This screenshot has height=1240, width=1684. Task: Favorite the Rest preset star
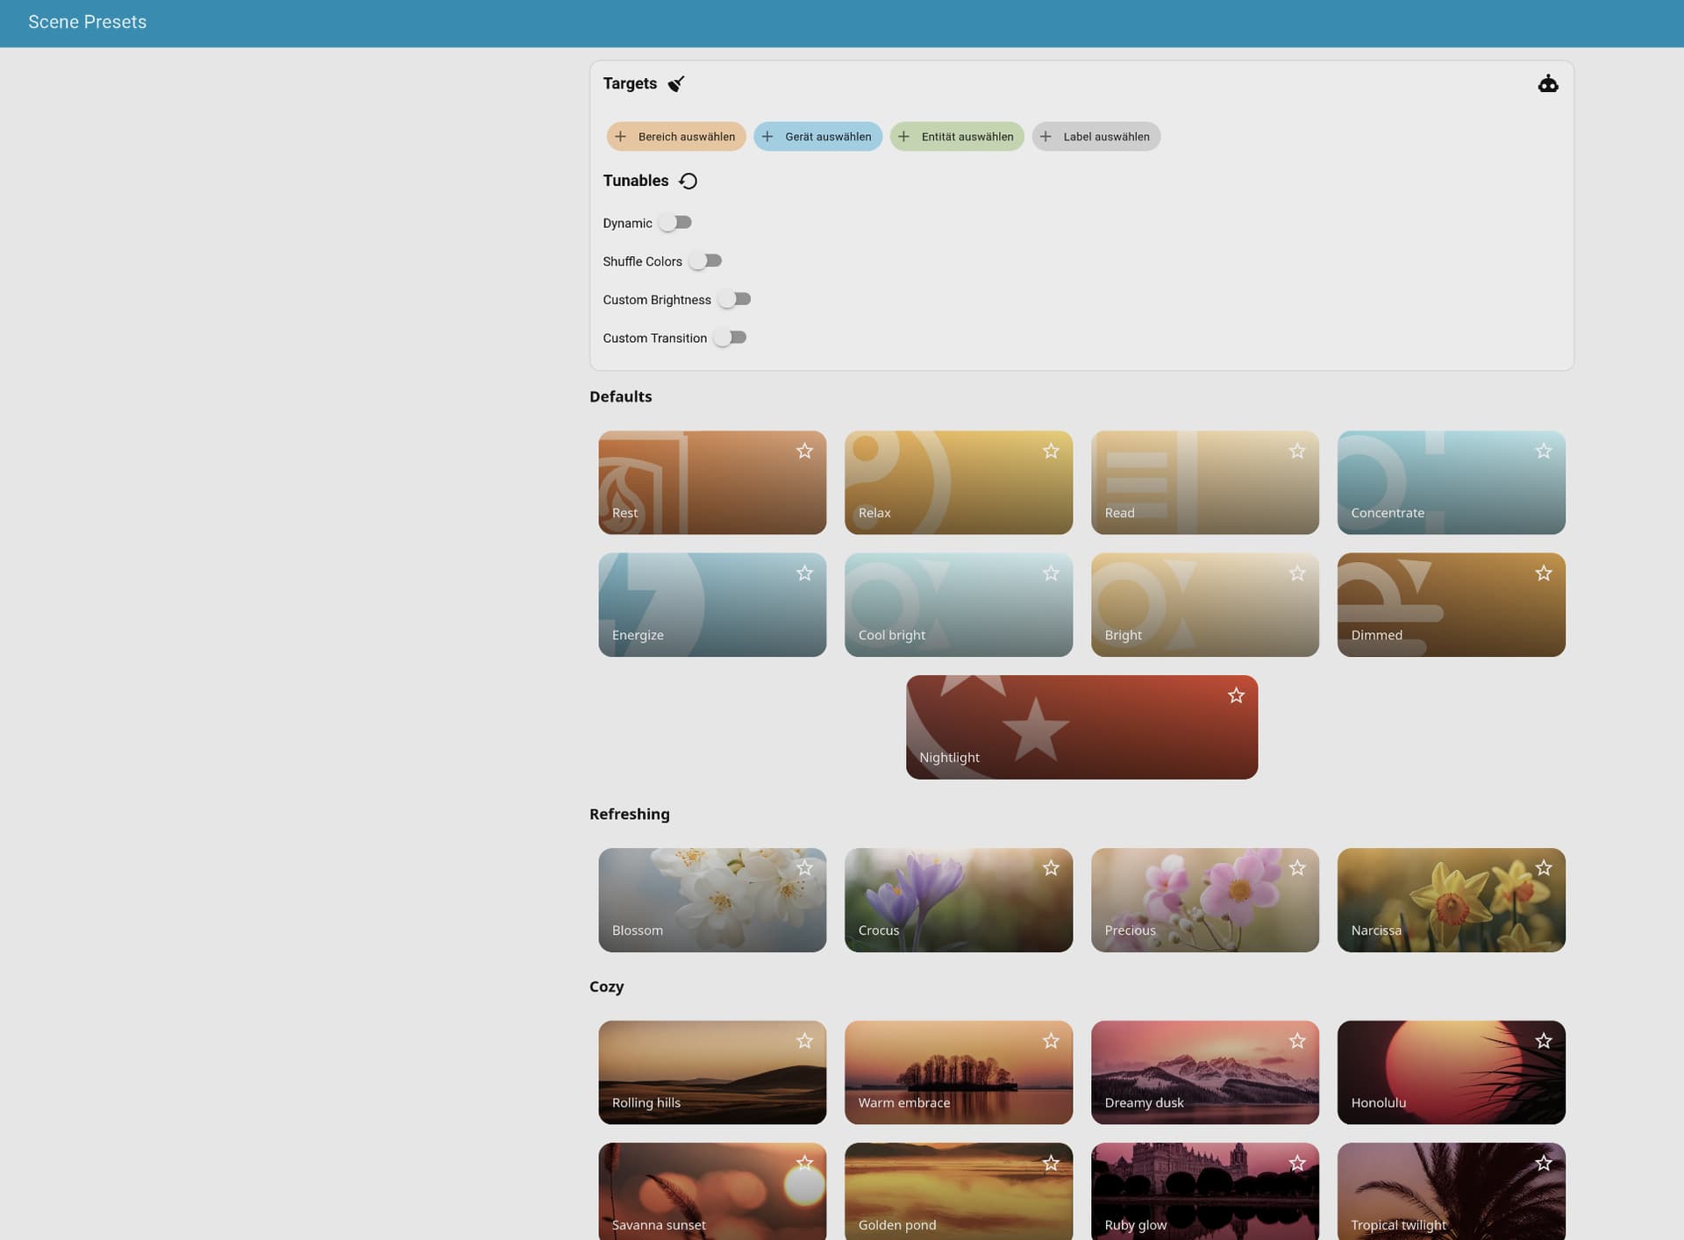(804, 452)
